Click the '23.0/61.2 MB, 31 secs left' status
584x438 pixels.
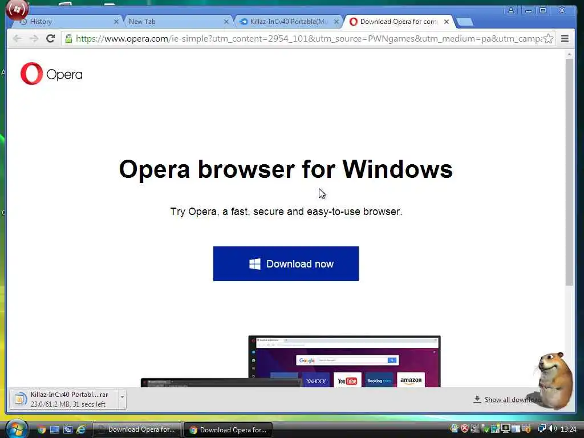pyautogui.click(x=68, y=404)
